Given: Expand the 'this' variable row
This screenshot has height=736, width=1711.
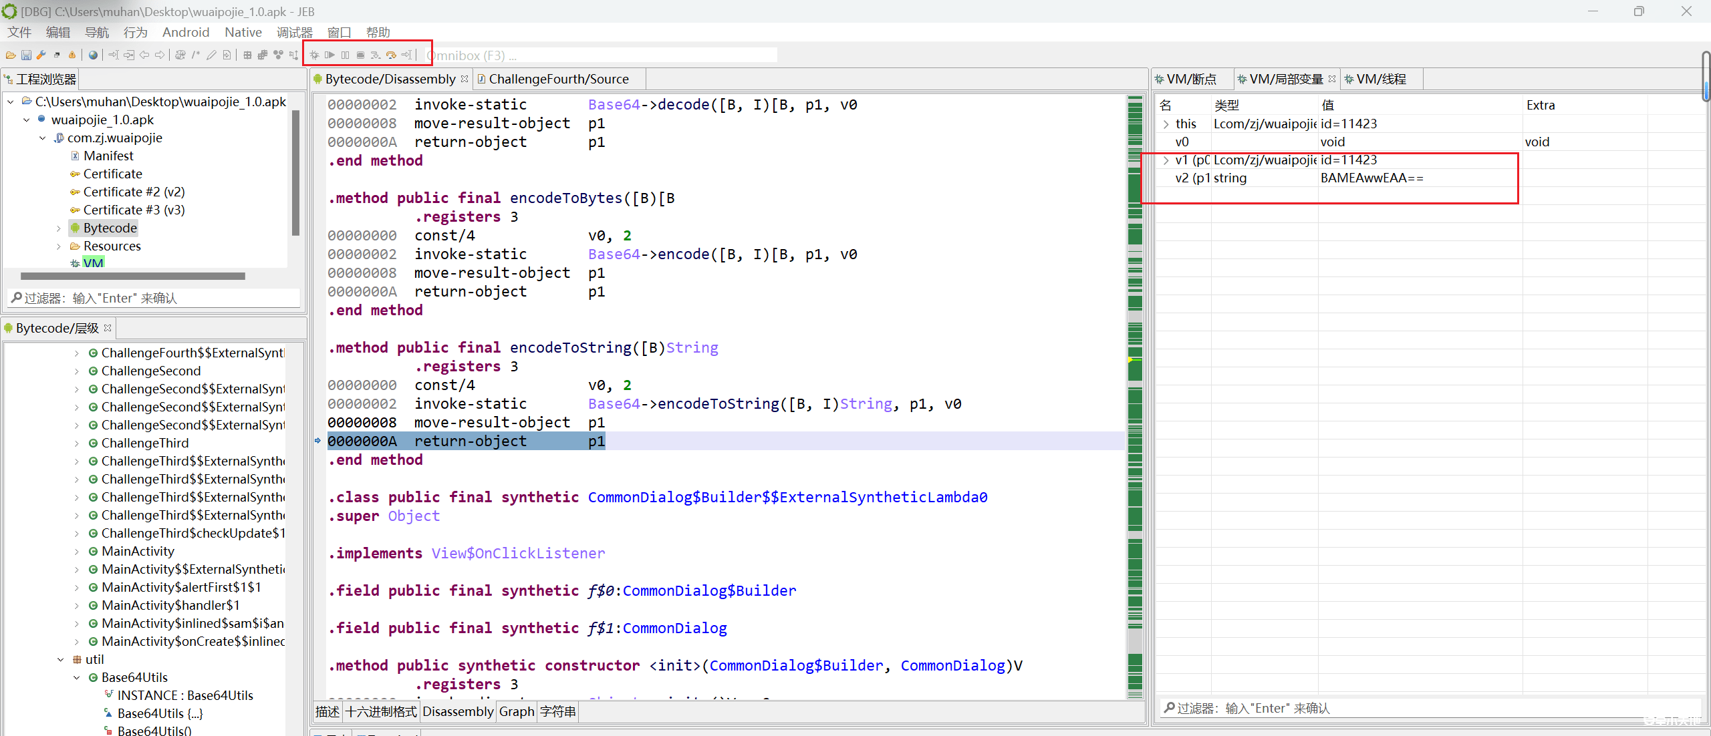Looking at the screenshot, I should point(1166,124).
